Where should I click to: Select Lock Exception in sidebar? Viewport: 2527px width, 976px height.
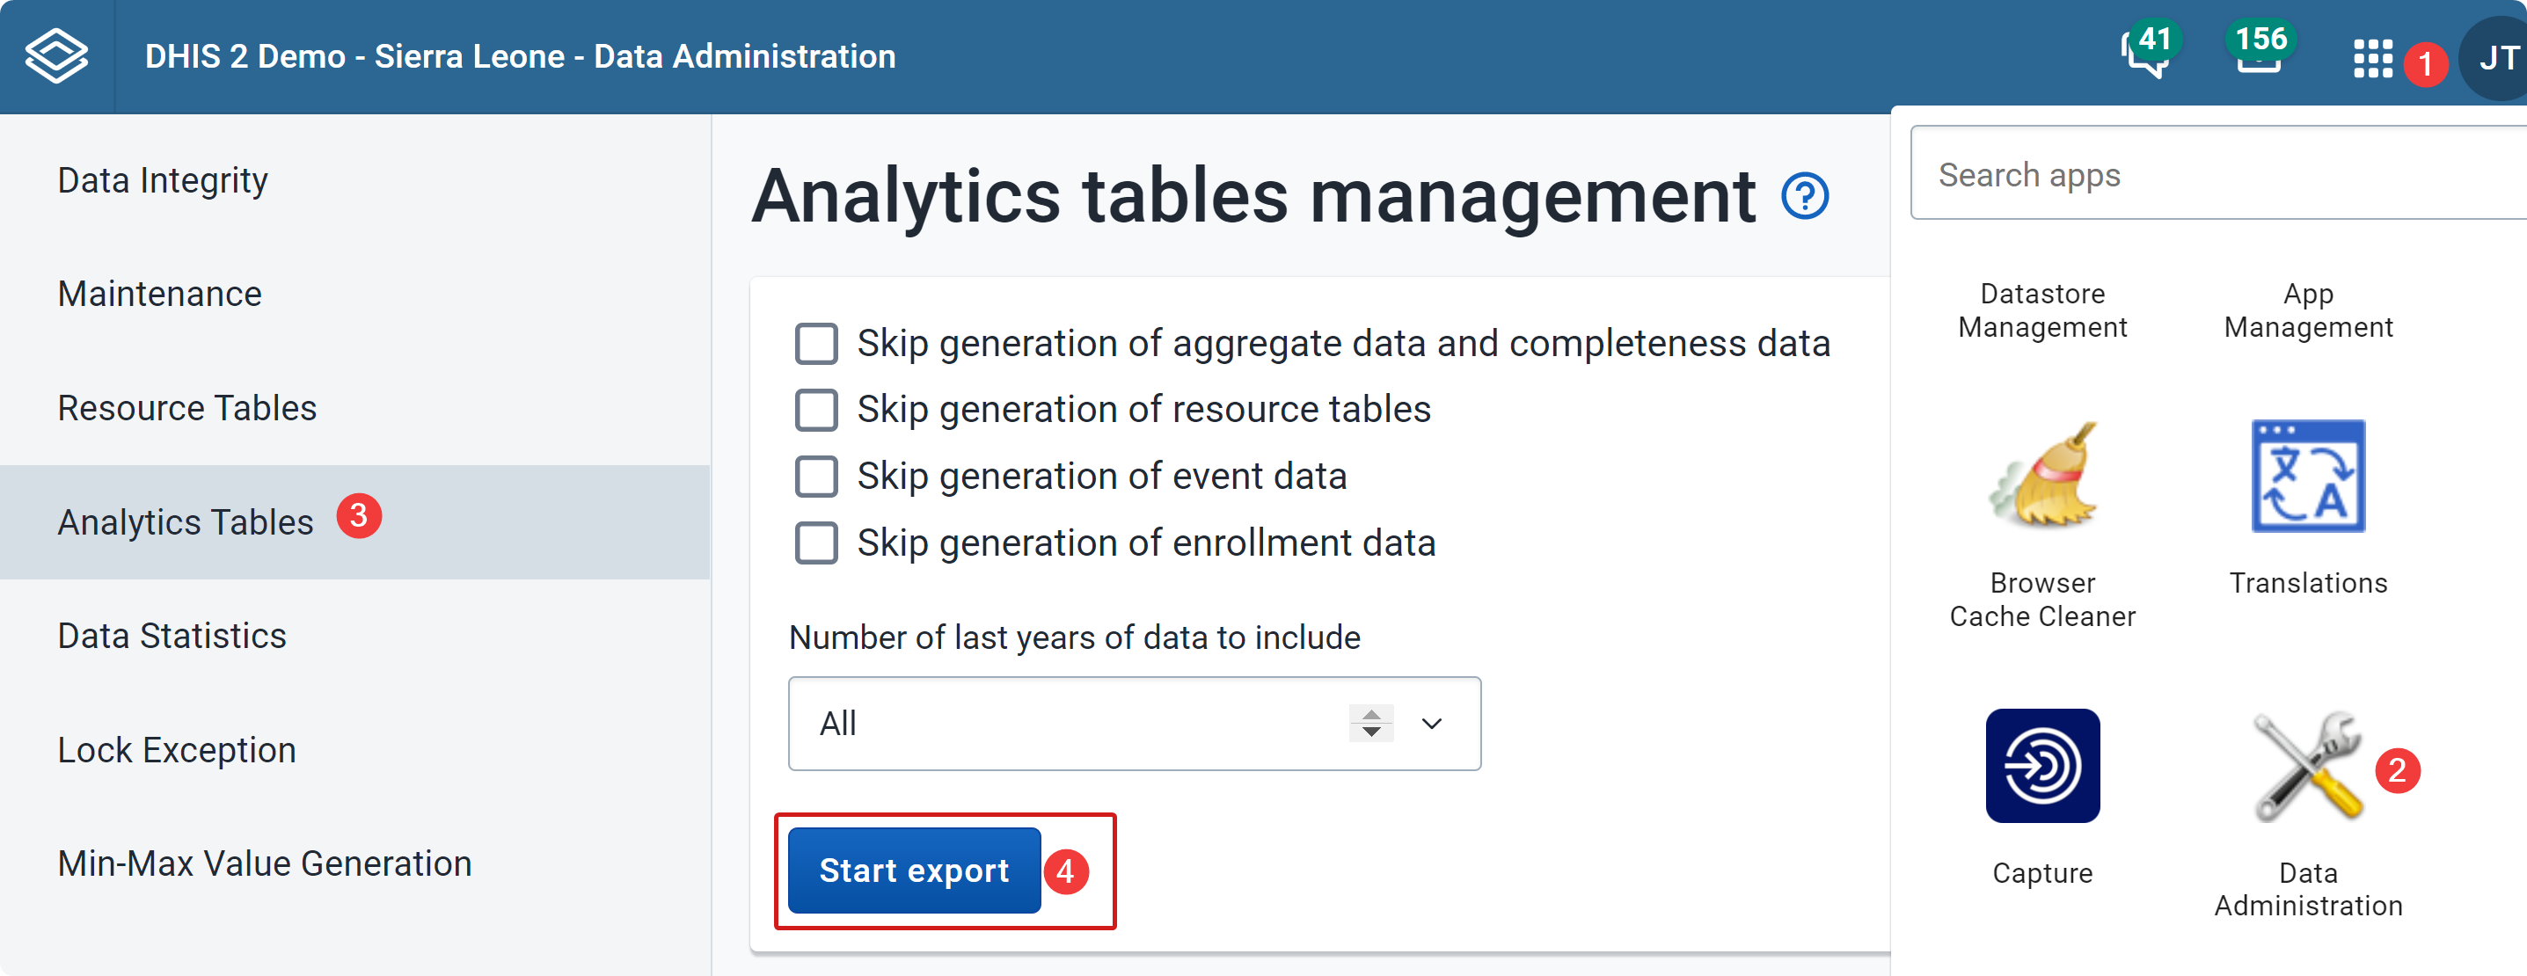tap(354, 749)
